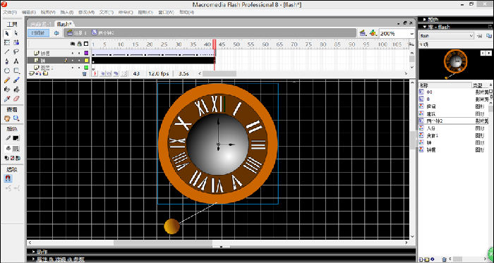Screen dimensions: 494x263
Task: Click the yellow outline color swatch of selected layer
Action: (86, 60)
